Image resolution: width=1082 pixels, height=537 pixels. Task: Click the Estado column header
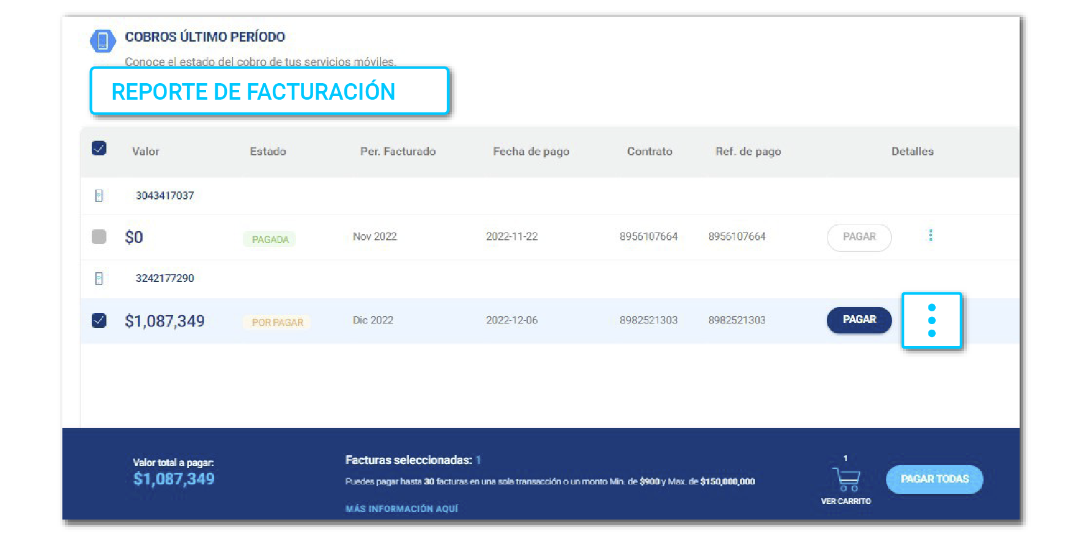pos(268,151)
